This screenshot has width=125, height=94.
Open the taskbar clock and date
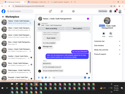(x=116, y=88)
